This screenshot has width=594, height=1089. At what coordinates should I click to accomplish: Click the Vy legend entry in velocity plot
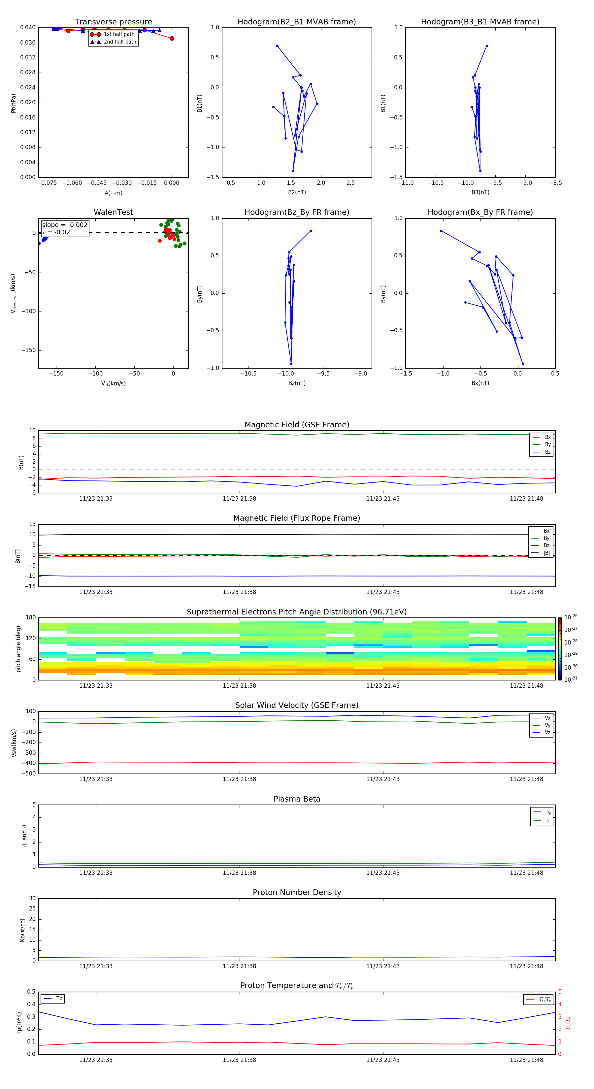coord(542,725)
